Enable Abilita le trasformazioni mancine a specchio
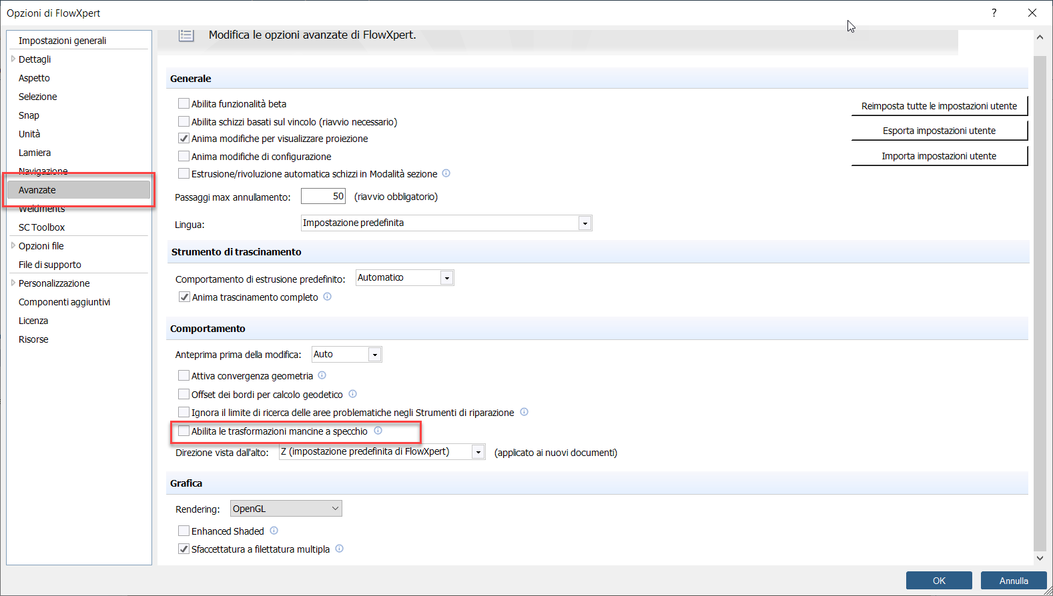 (x=184, y=431)
